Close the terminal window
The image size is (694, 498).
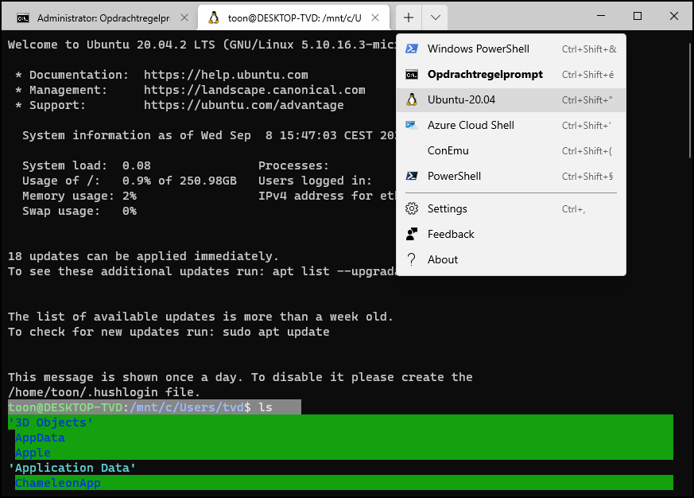[x=674, y=16]
